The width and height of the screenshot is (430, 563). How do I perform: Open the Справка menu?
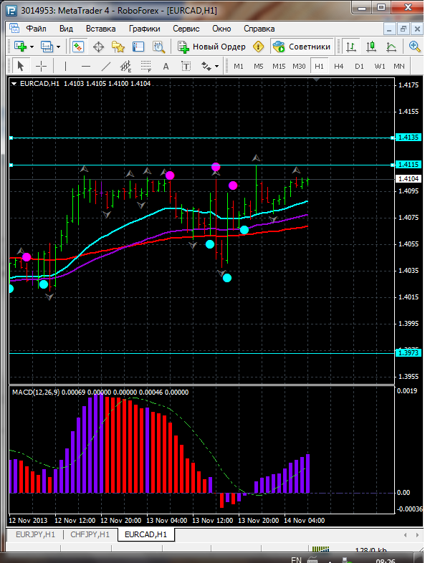[259, 29]
